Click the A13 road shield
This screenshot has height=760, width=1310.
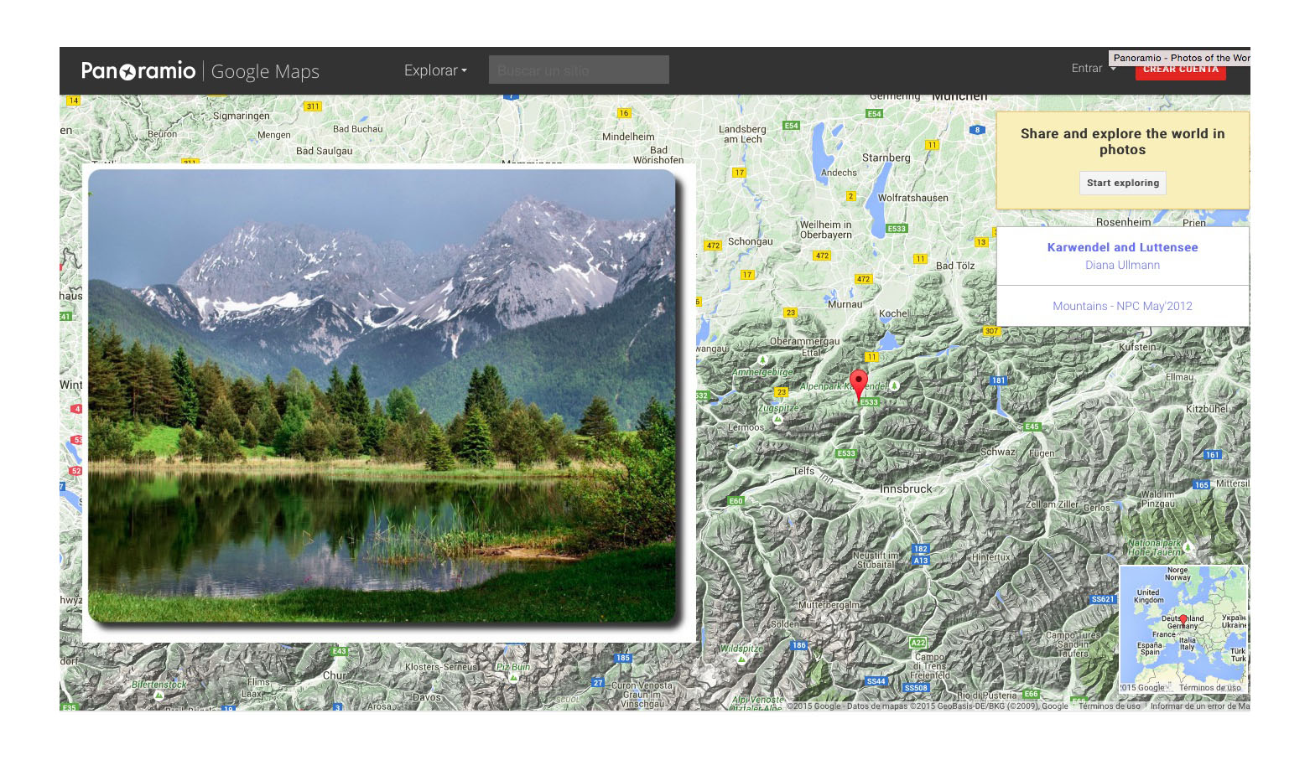[x=921, y=561]
